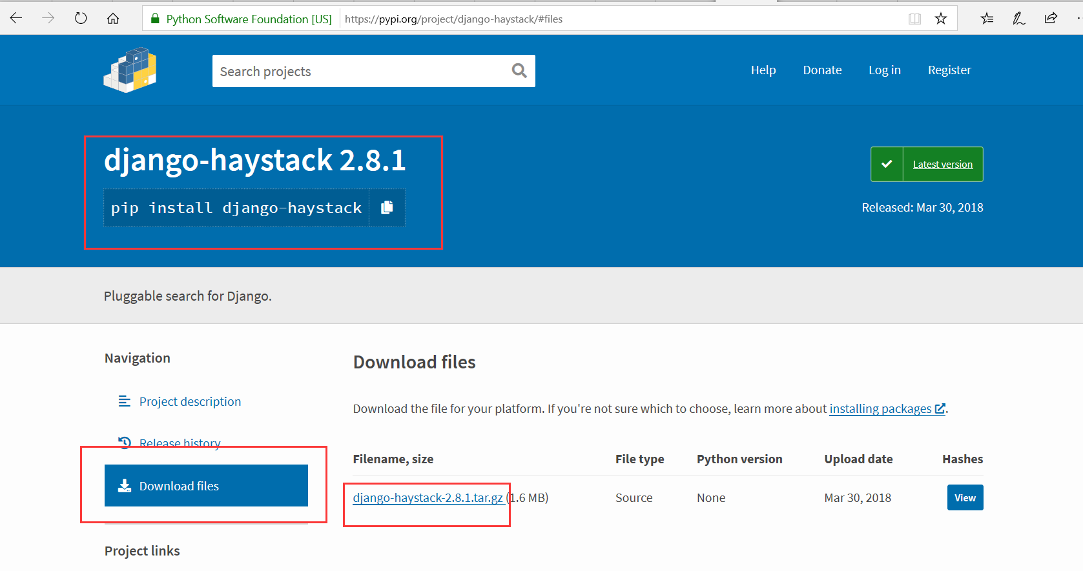This screenshot has height=571, width=1083.
Task: Open the Register page
Action: 949,70
